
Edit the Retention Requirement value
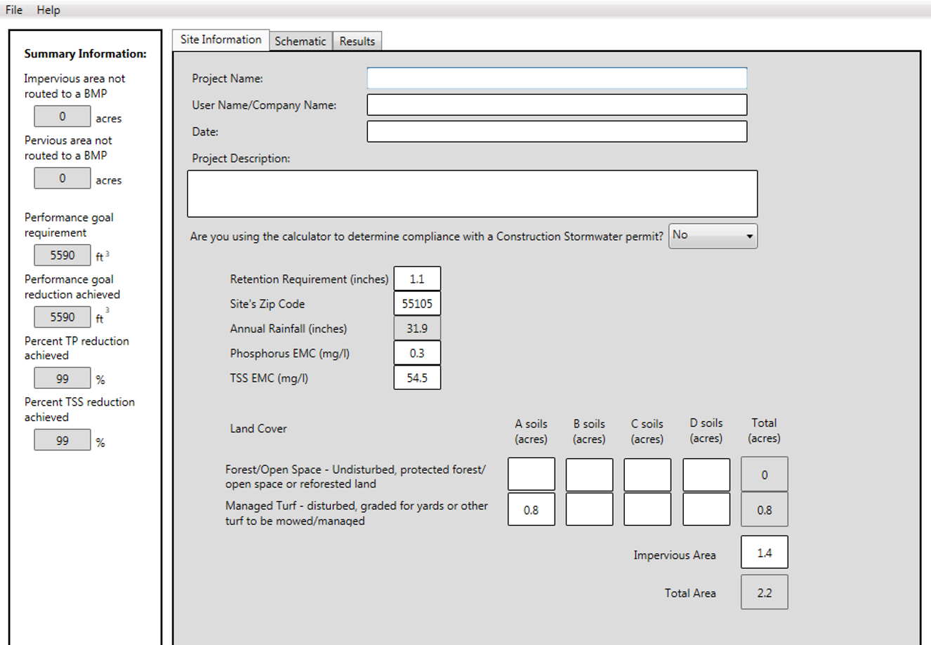pos(418,278)
